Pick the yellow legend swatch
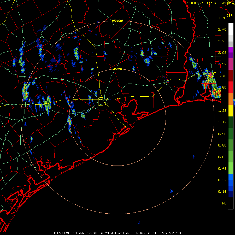235x235 pixels. [x=231, y=111]
